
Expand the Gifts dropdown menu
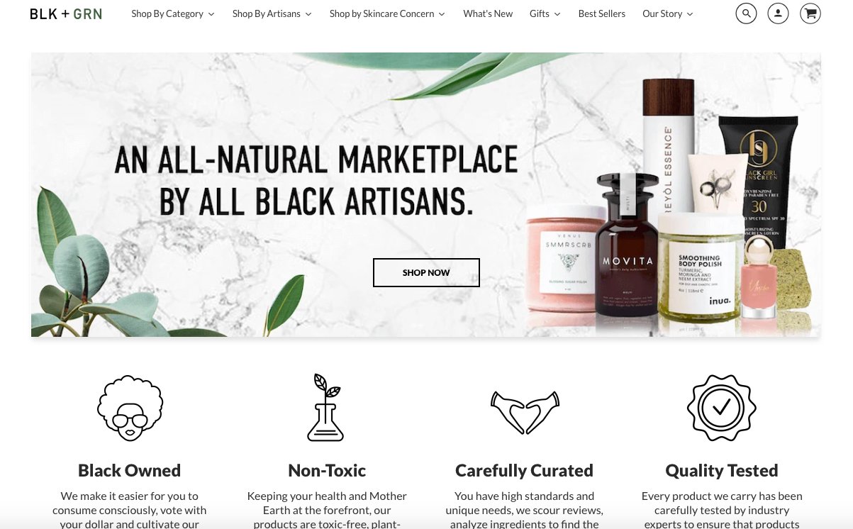[x=545, y=13]
